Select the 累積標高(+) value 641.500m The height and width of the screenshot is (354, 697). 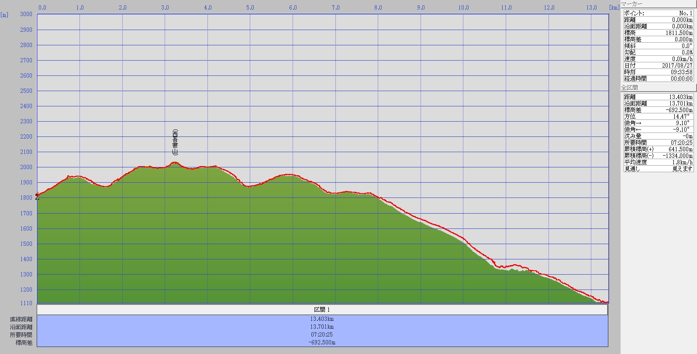(680, 149)
